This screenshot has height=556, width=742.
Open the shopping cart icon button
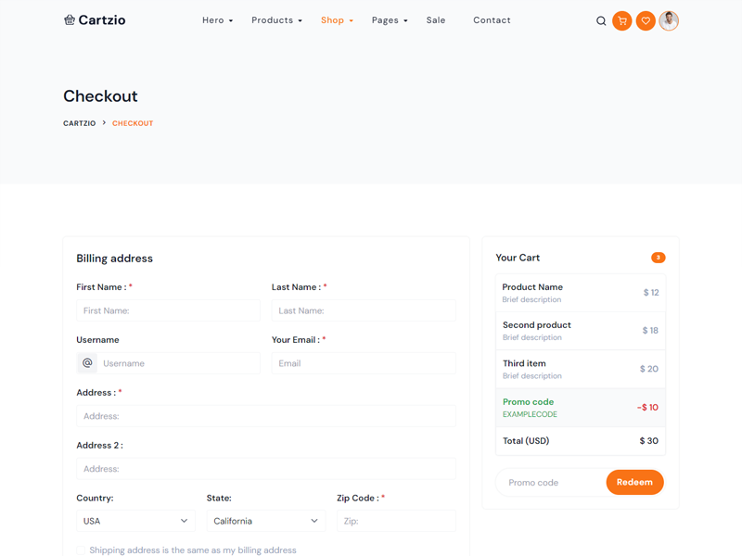622,20
